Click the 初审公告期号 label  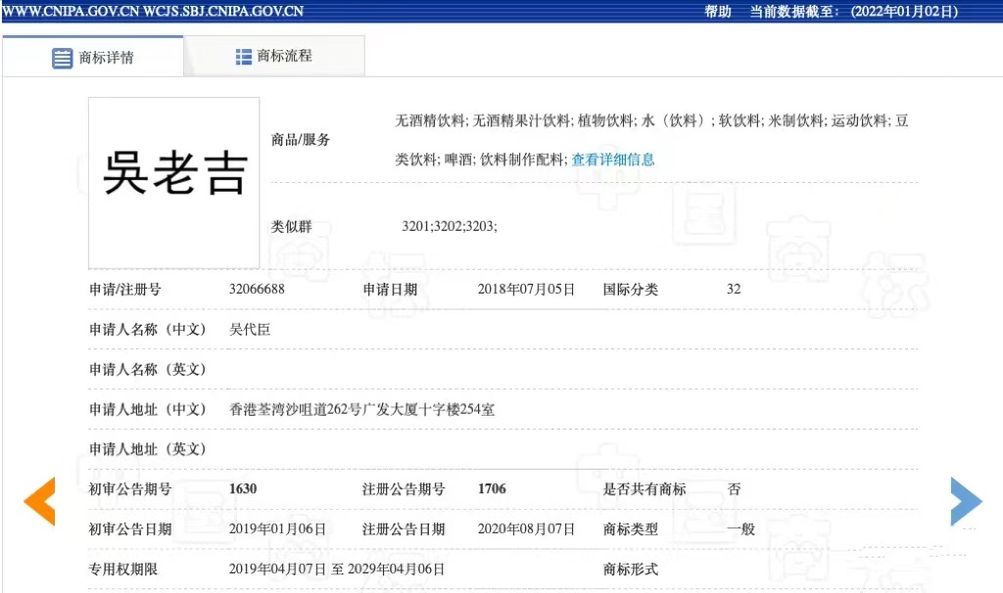point(130,489)
